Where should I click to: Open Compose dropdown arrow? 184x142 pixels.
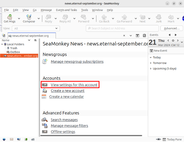coord(39,18)
